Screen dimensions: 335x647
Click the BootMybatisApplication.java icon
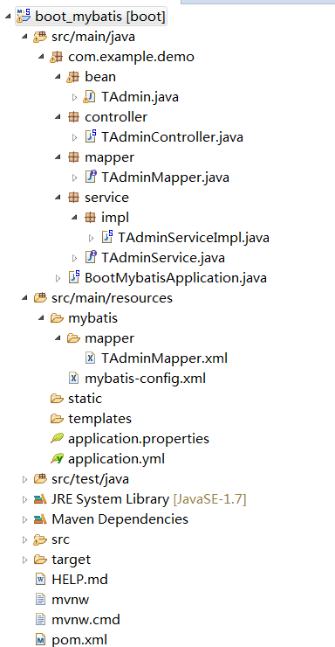pos(74,277)
